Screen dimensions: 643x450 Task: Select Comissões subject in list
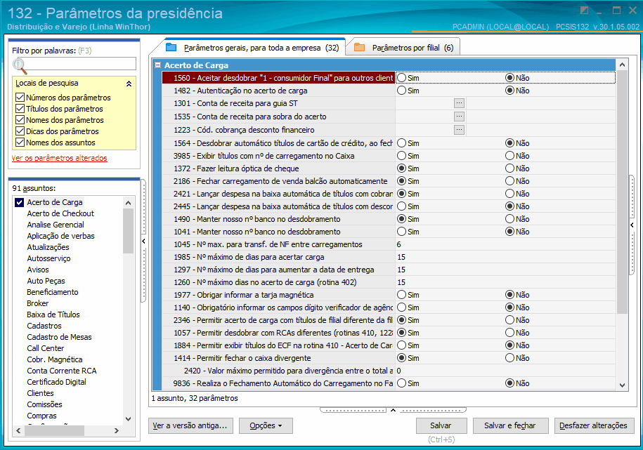45,404
